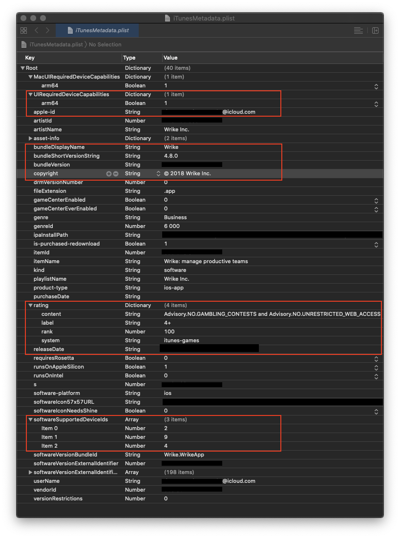Click the Add Editor icon top right
Screen dimensions: 400x538
376,30
